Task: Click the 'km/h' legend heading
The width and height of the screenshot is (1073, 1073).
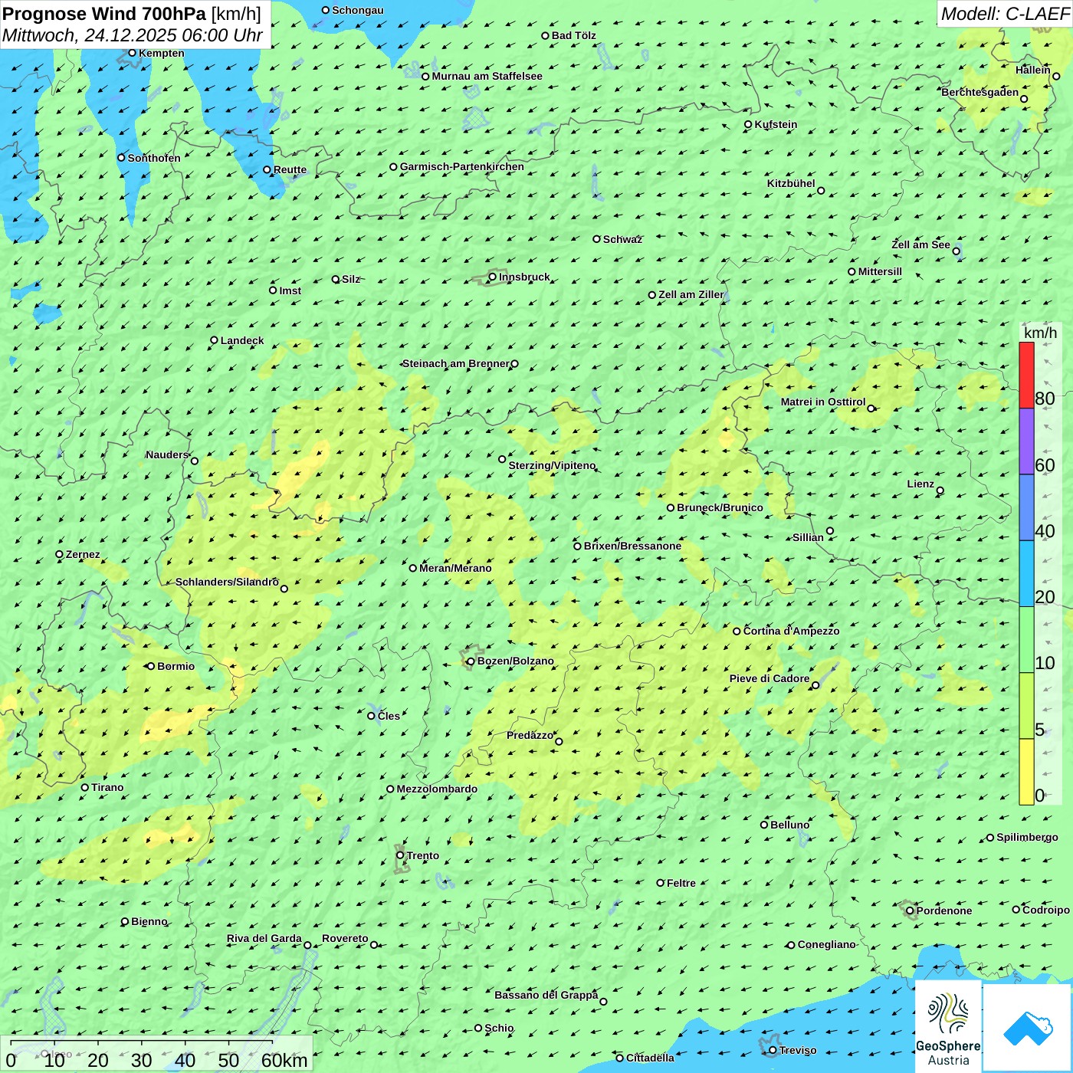Action: click(x=1040, y=333)
